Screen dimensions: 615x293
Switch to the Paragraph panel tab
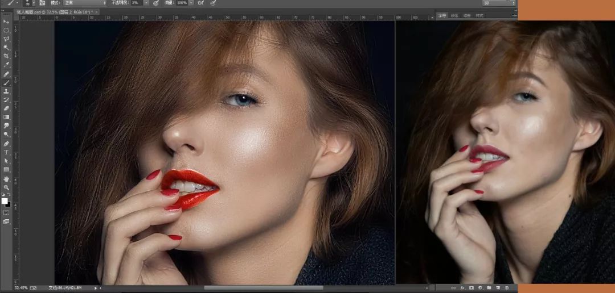[x=454, y=16]
